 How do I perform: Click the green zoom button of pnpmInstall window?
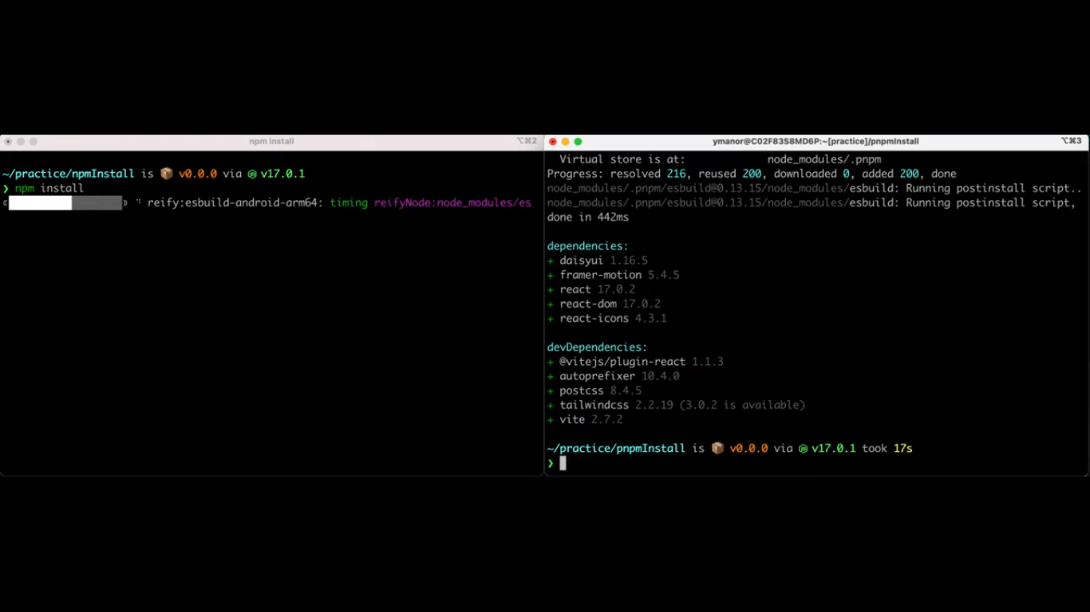[579, 142]
